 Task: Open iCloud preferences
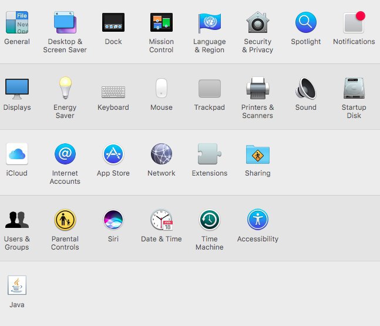[17, 154]
